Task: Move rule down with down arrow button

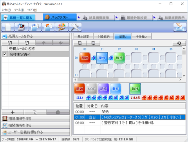Action: [x=61, y=43]
